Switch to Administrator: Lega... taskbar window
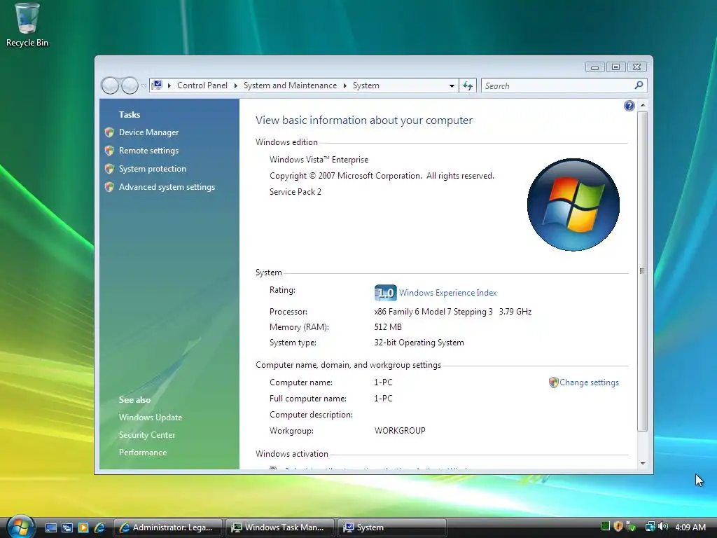 coord(167,527)
